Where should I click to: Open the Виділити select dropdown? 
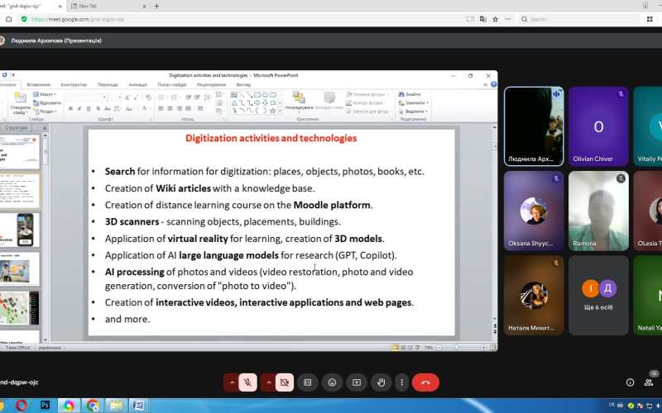point(413,112)
